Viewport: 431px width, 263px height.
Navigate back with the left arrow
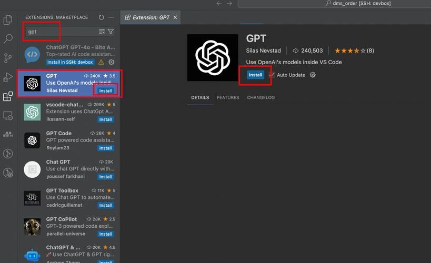[219, 3]
